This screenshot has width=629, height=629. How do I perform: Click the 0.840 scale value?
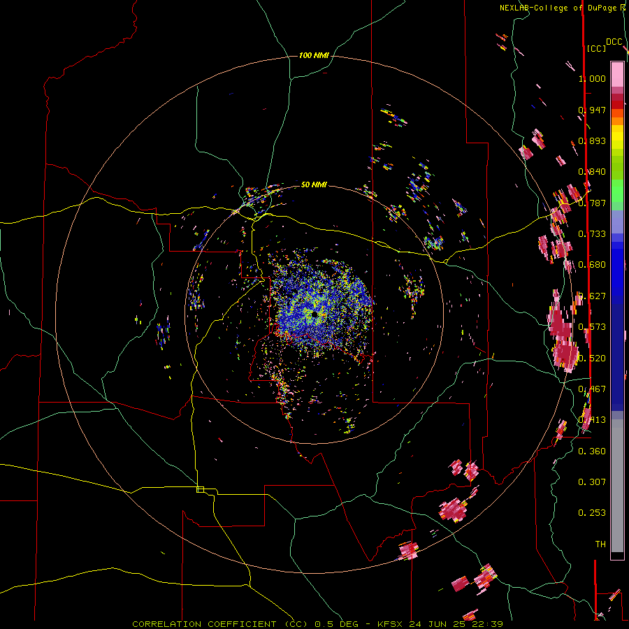click(x=592, y=172)
